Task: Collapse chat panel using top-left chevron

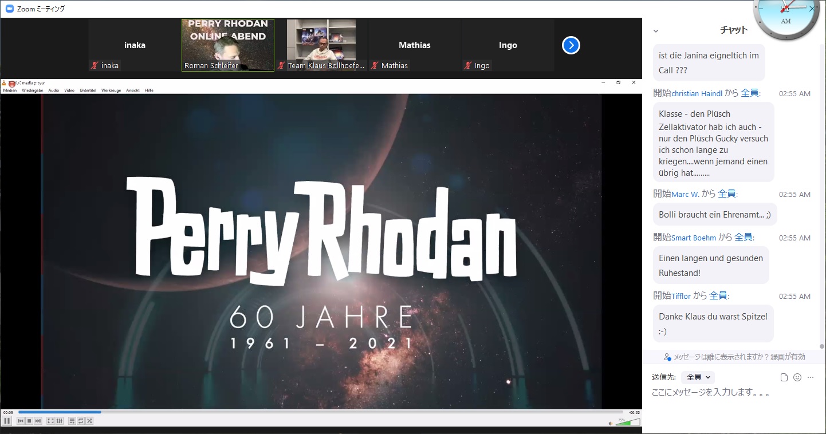Action: tap(656, 31)
